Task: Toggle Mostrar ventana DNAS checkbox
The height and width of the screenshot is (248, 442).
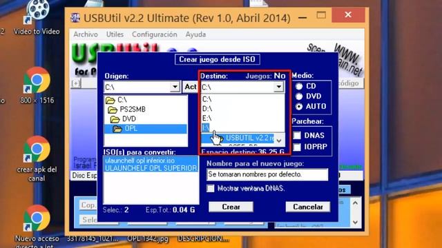Action: [211, 188]
